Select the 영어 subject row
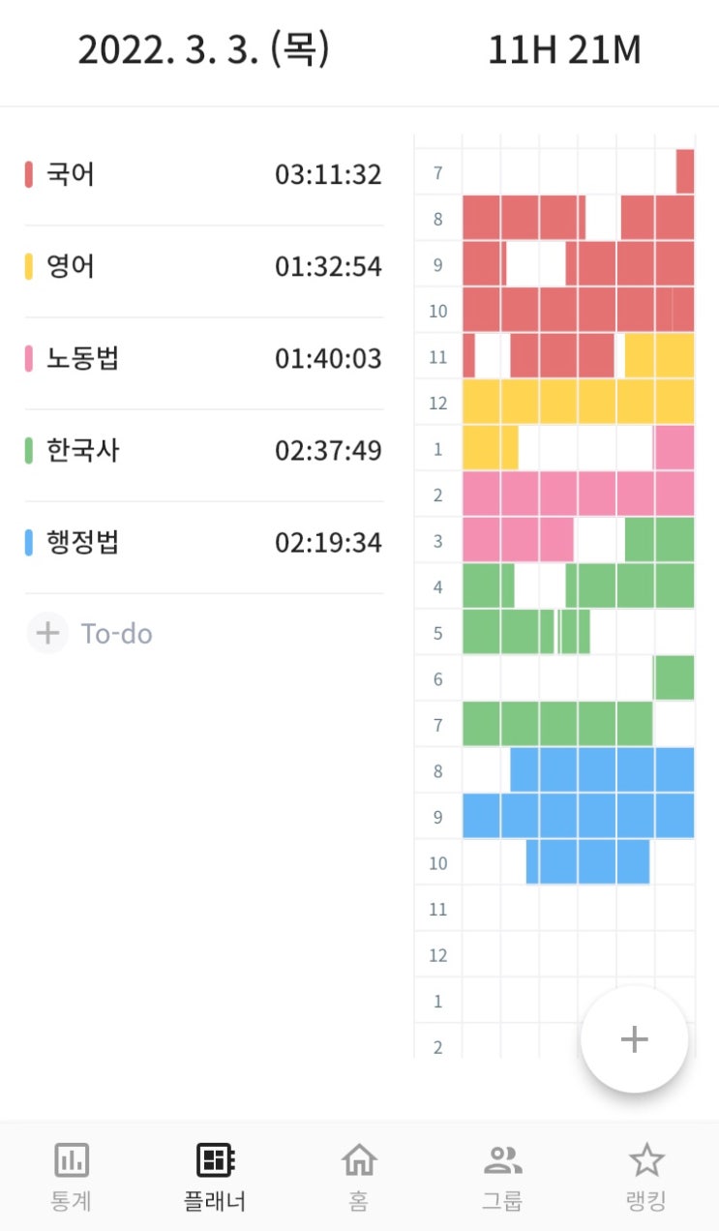The image size is (719, 1231). coord(203,267)
